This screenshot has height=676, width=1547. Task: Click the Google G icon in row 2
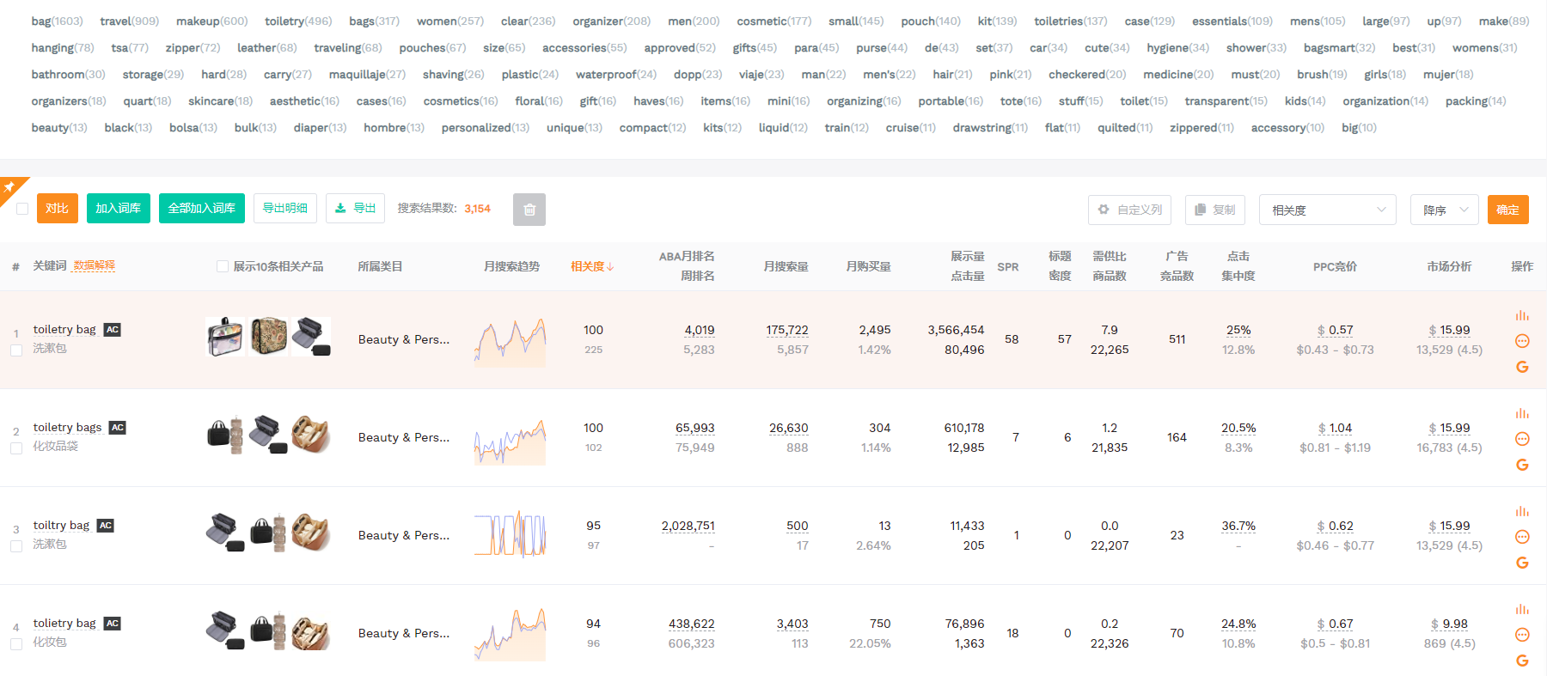(x=1522, y=465)
